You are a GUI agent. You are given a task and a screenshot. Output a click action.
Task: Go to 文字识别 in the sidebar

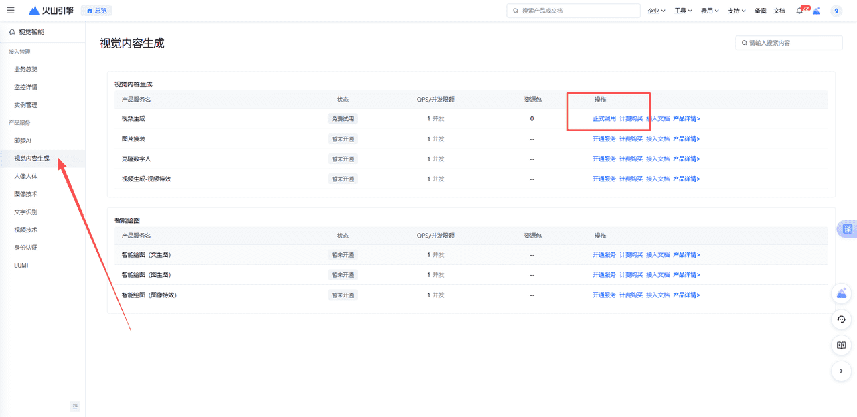[26, 212]
